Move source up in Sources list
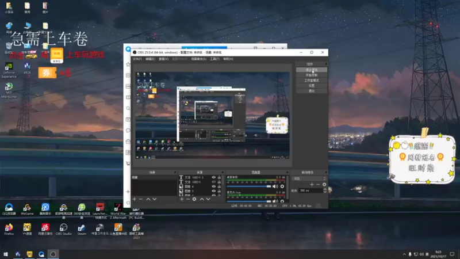Image resolution: width=460 pixels, height=259 pixels. click(202, 199)
